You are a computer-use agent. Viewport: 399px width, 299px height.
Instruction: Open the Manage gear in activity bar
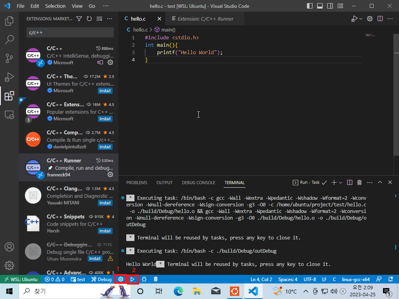click(9, 266)
